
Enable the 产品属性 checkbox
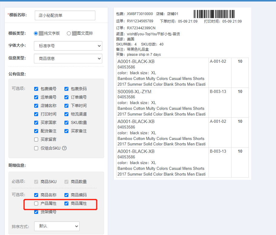coord(36,203)
